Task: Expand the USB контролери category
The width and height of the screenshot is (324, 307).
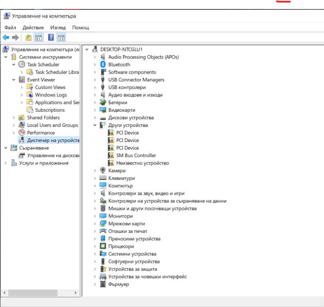Action: pyautogui.click(x=95, y=87)
